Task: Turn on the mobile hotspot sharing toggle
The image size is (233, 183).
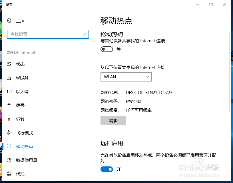Action: (107, 49)
